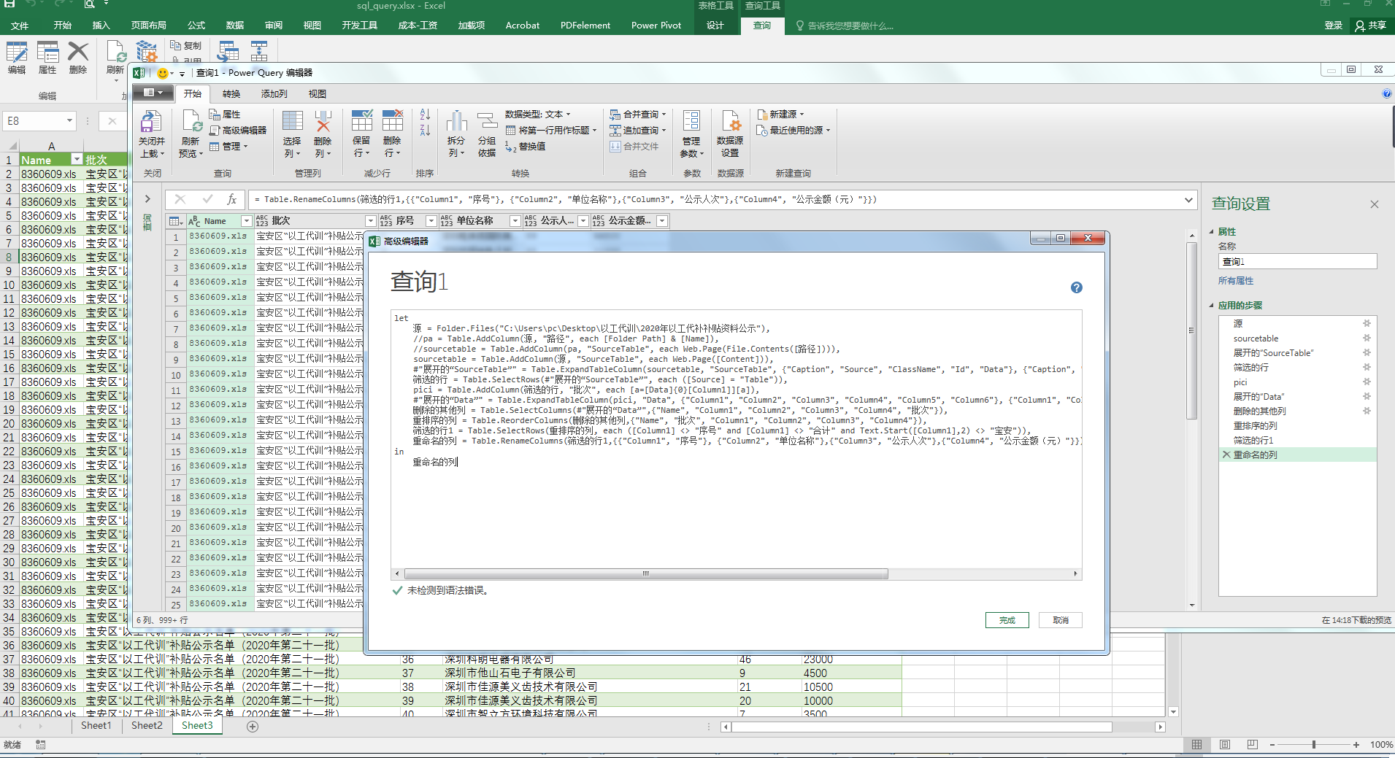
Task: Click the 完成 button
Action: [x=1007, y=620]
